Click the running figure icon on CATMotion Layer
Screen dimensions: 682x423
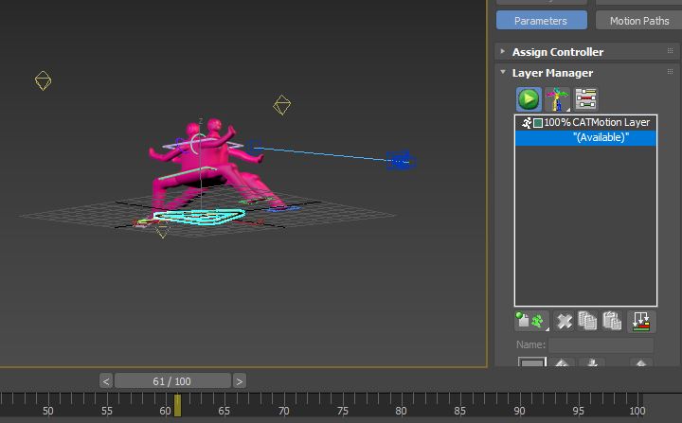pos(527,123)
